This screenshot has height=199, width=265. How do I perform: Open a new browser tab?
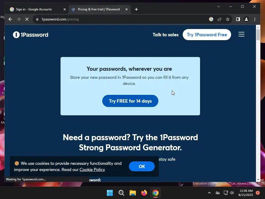(x=136, y=9)
